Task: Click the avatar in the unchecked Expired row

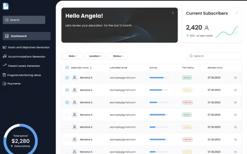Action: click(x=75, y=139)
